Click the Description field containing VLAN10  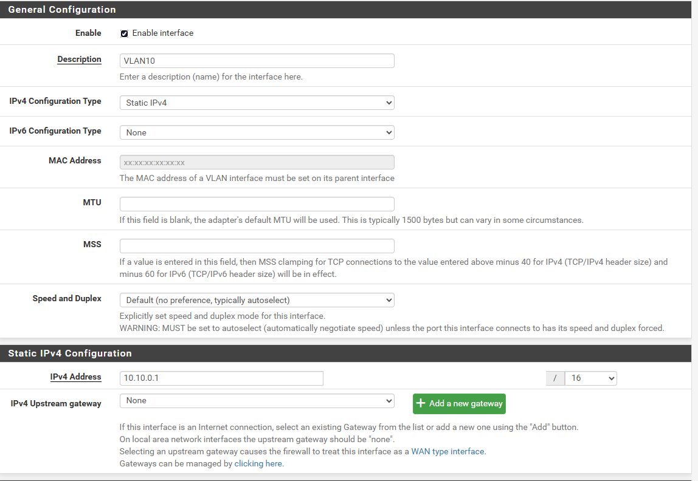[x=257, y=60]
